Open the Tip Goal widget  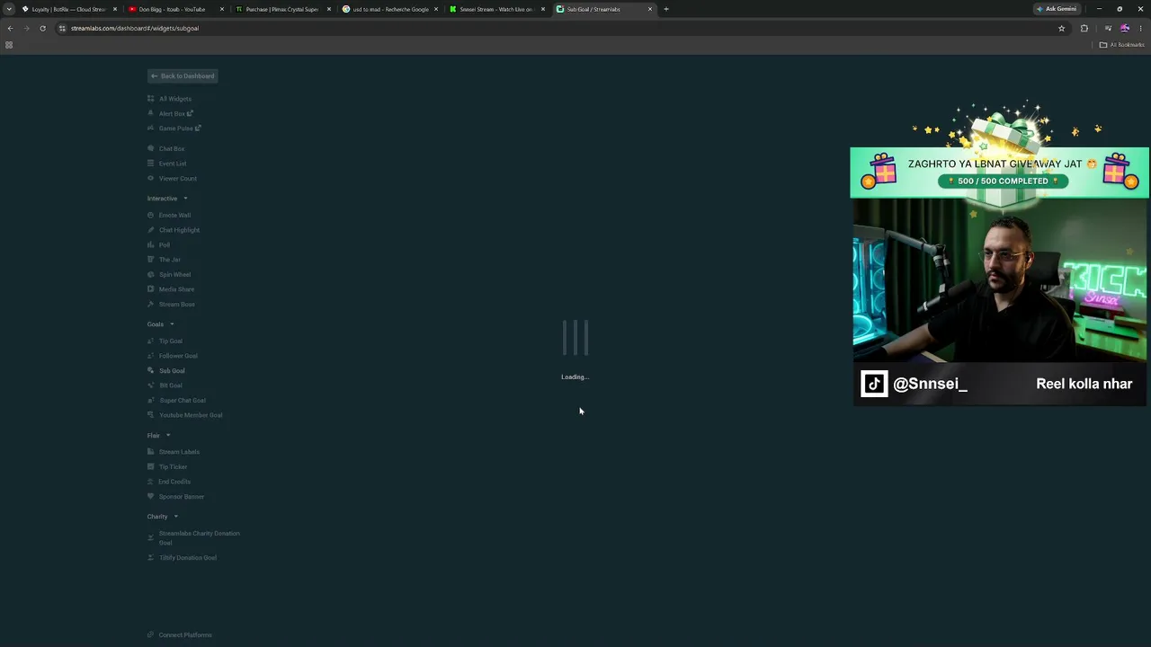[x=171, y=341]
